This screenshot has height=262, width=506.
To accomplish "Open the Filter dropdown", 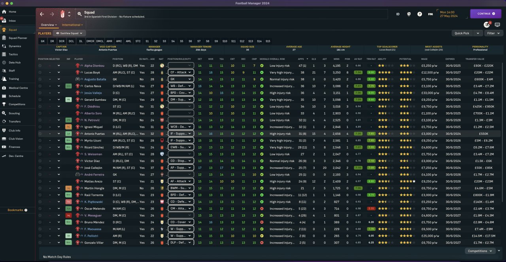I will click(x=493, y=33).
